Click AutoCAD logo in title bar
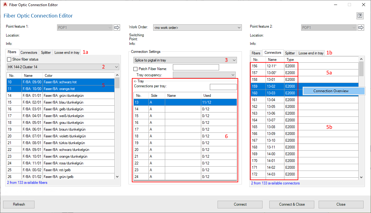This screenshot has width=371, height=213. (x=5, y=5)
